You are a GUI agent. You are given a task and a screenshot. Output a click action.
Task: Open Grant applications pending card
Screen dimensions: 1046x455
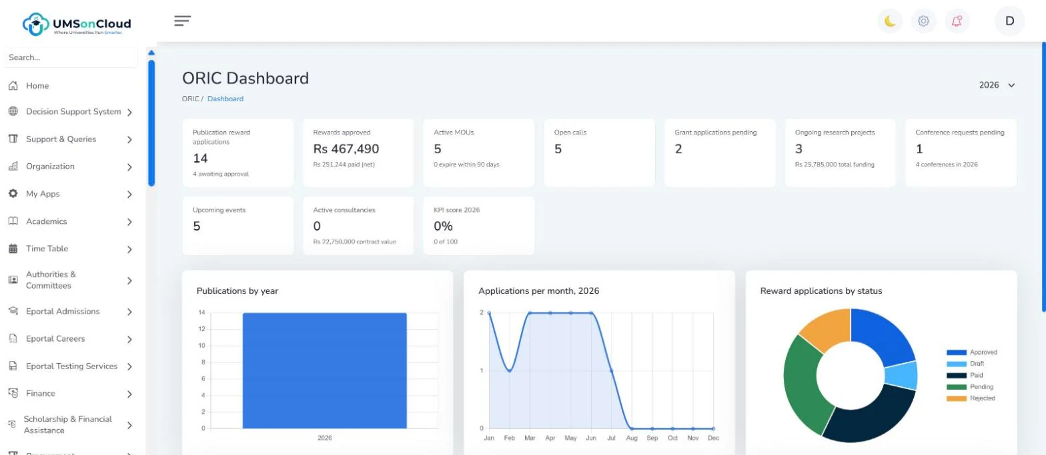tap(720, 153)
